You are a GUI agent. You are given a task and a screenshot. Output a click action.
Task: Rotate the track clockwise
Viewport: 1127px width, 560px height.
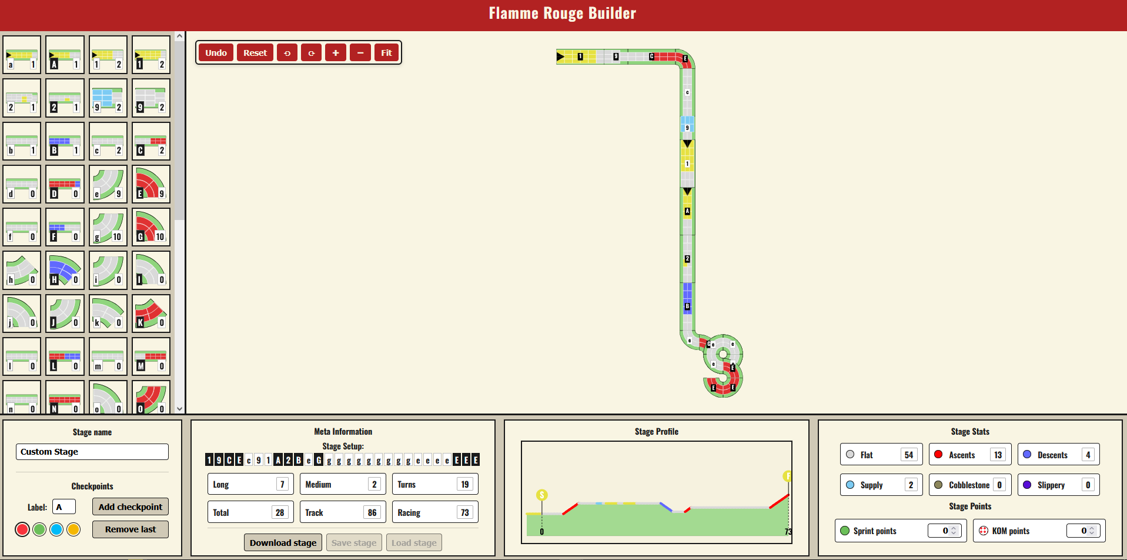pos(311,52)
